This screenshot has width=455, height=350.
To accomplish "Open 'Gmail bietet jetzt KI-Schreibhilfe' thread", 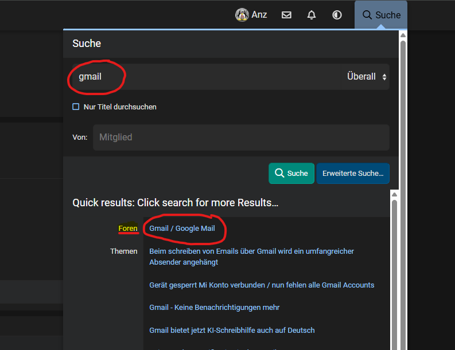I will coord(232,330).
